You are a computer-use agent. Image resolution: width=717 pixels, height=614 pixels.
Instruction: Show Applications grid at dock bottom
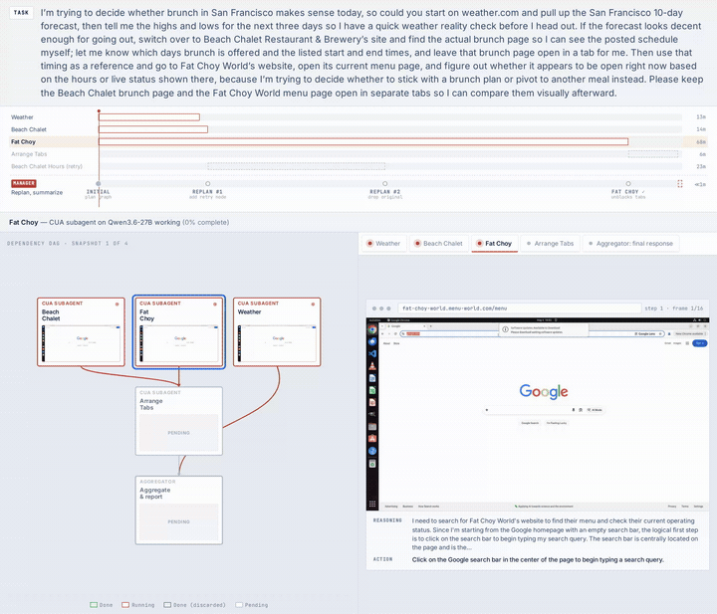(372, 504)
